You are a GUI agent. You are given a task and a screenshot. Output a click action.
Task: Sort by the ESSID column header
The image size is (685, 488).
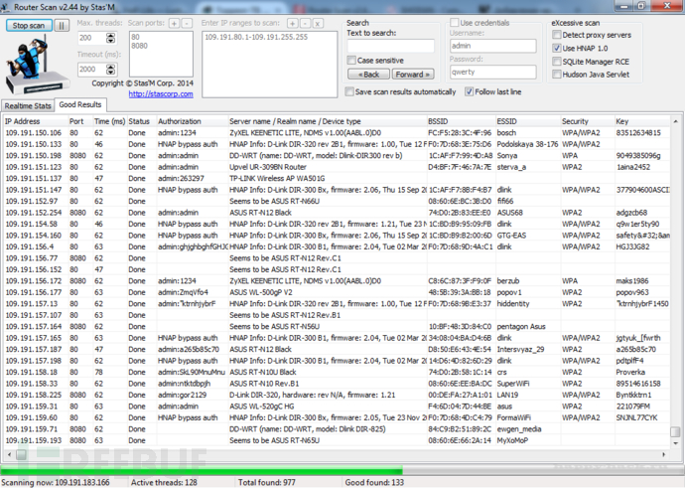[x=528, y=121]
